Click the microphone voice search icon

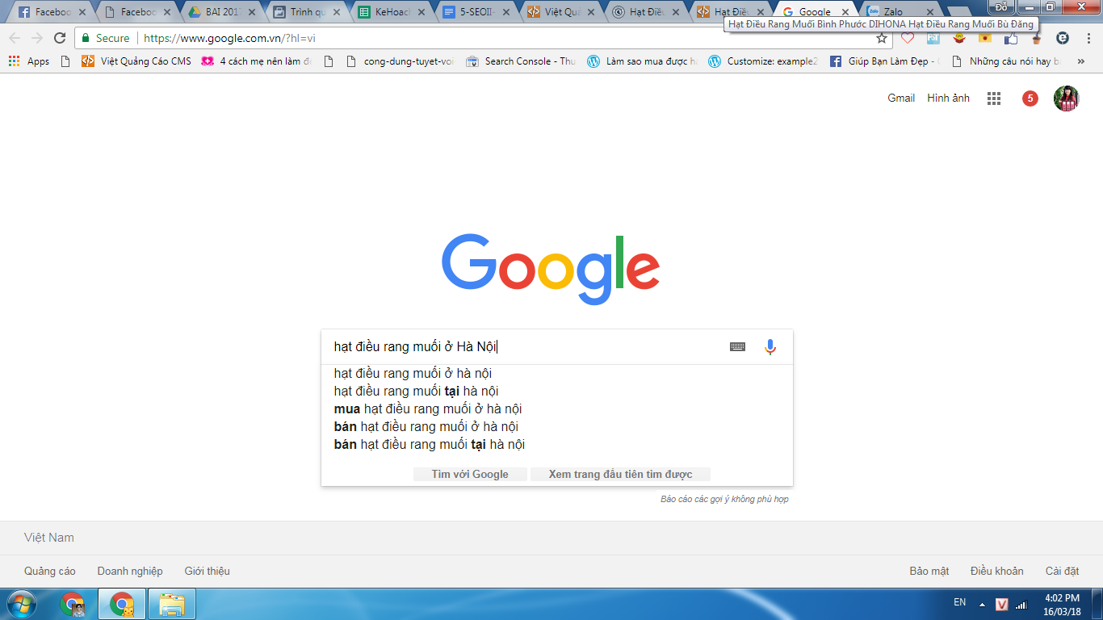[x=770, y=347]
